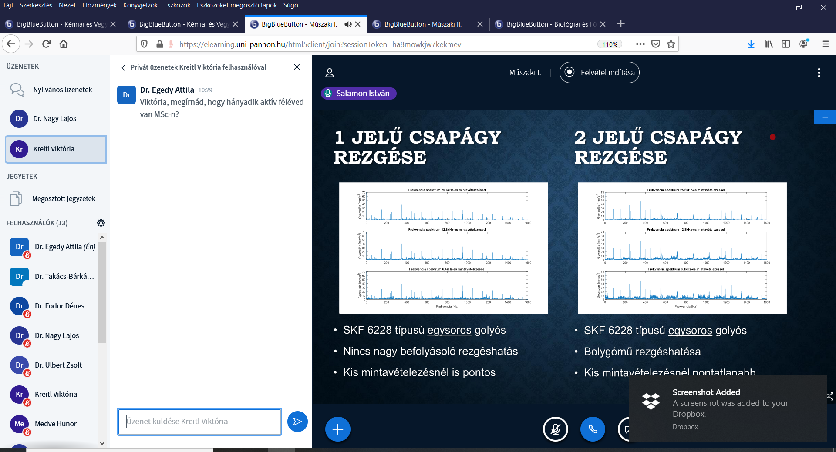Open the three-dot options menu in the meeting
The image size is (836, 452).
click(819, 73)
